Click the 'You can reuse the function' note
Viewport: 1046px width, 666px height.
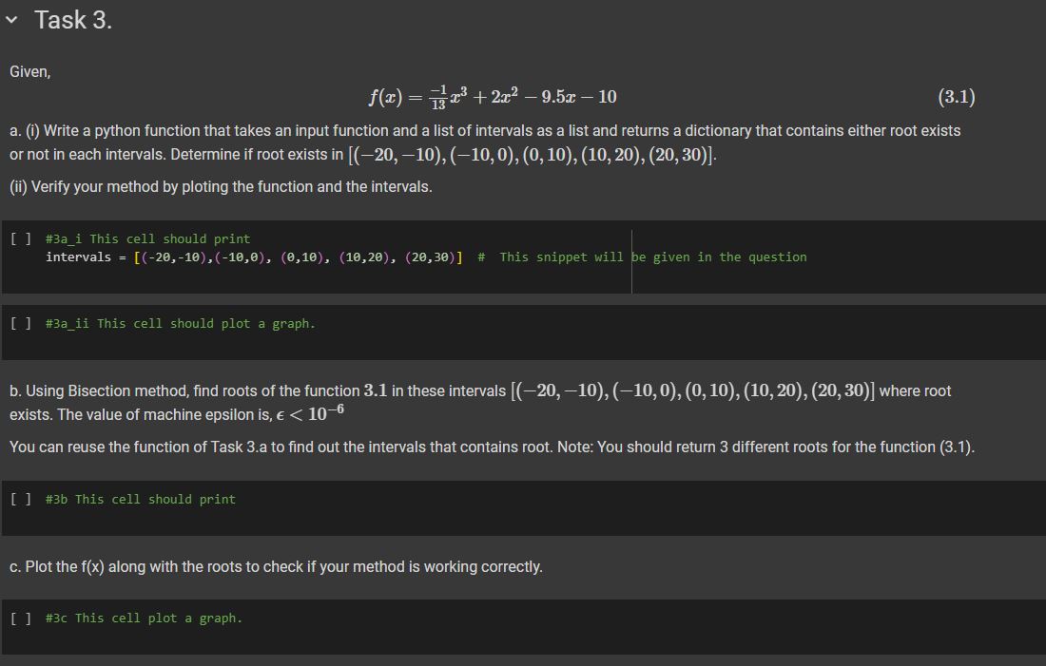coord(493,447)
